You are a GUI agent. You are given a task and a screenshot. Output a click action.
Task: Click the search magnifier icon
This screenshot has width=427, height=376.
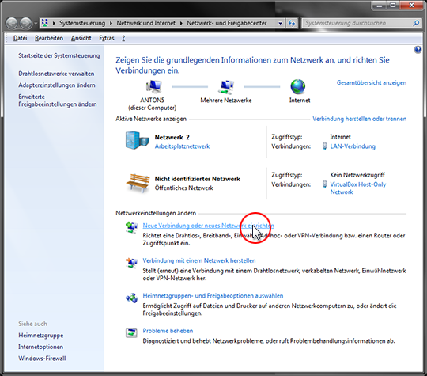[x=416, y=23]
